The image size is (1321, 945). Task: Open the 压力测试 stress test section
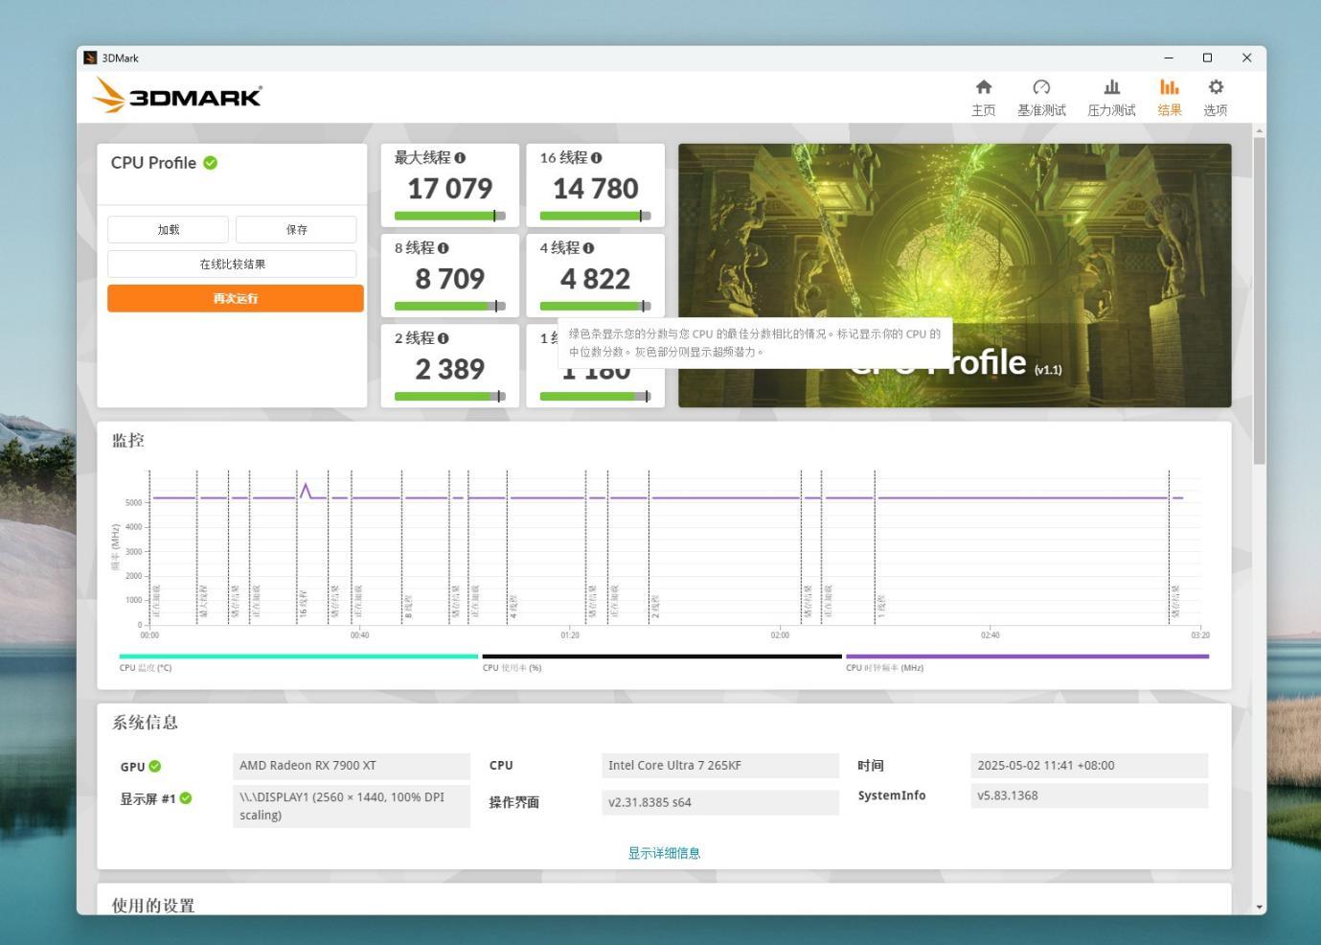pos(1111,98)
